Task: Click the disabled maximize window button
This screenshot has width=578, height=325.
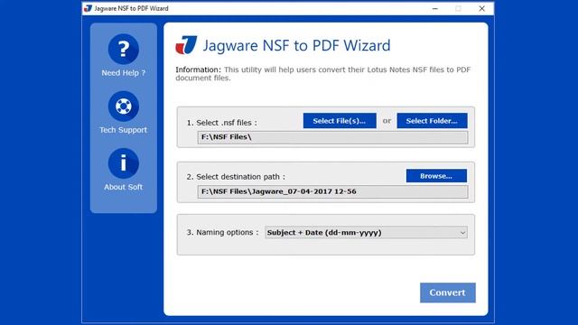Action: click(458, 8)
